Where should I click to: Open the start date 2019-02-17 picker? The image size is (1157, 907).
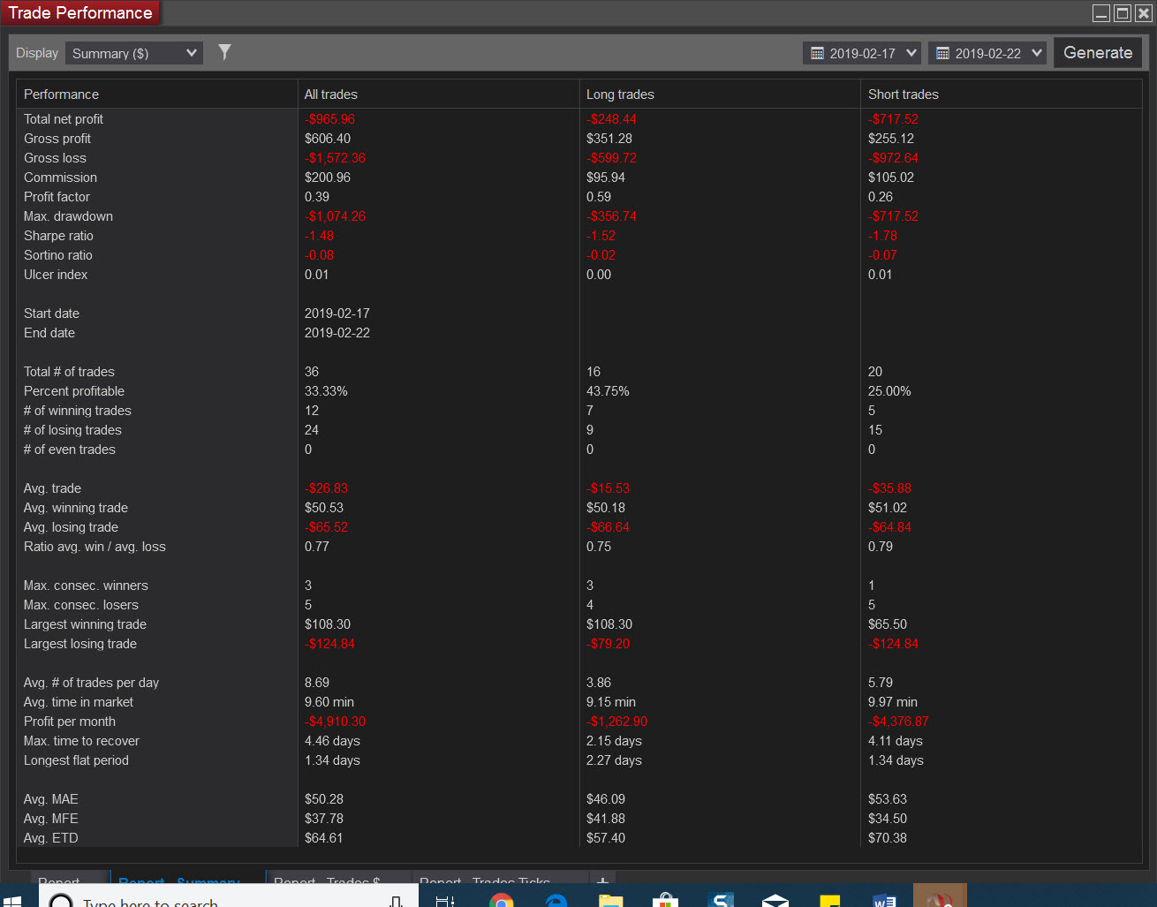click(x=862, y=53)
